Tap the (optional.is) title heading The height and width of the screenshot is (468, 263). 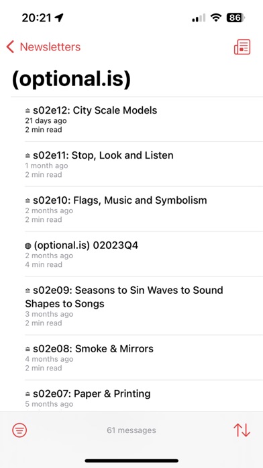pyautogui.click(x=71, y=78)
